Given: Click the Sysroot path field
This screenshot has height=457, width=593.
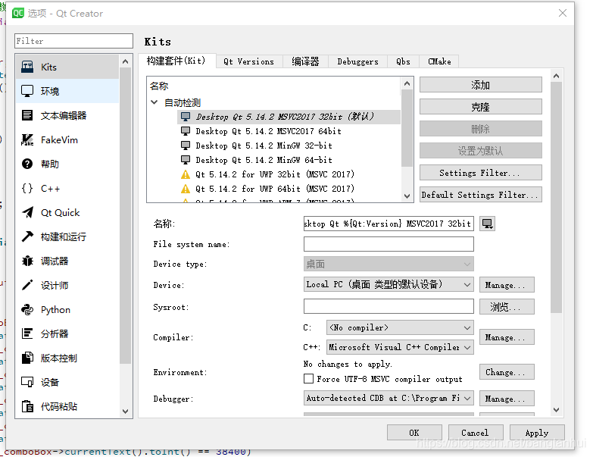Looking at the screenshot, I should [x=389, y=306].
